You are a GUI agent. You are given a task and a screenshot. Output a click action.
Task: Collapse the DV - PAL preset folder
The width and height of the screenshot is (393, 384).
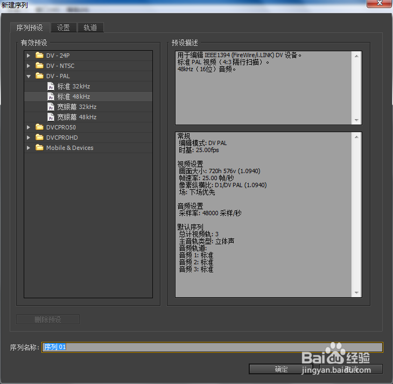29,76
